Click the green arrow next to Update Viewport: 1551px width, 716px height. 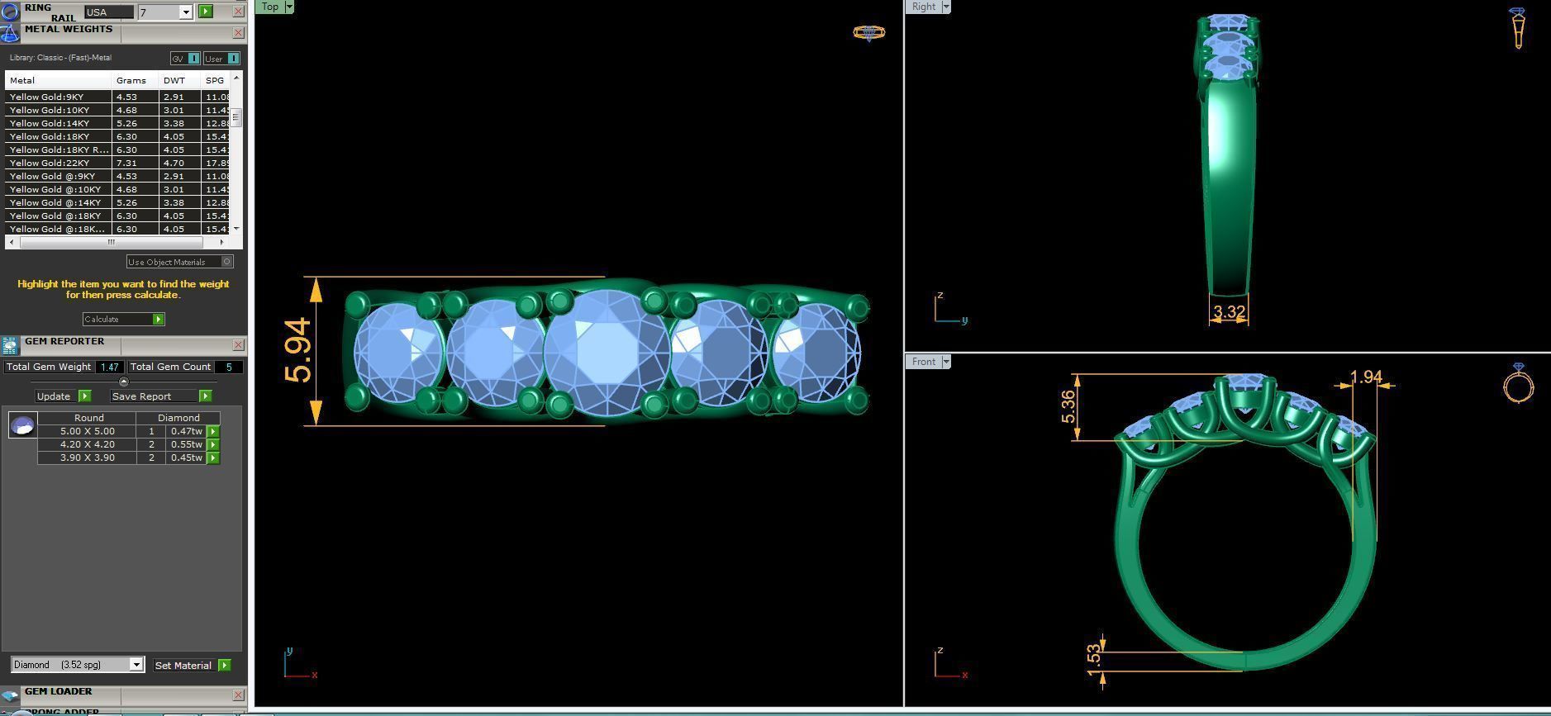tap(84, 396)
